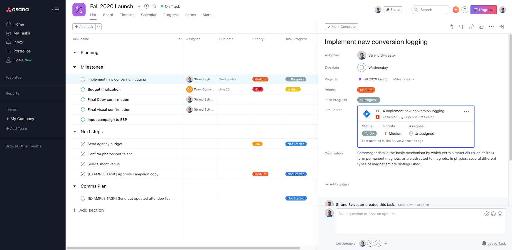Click the Jira diamond logo icon
Screen dimensions: 512x250
[367, 114]
